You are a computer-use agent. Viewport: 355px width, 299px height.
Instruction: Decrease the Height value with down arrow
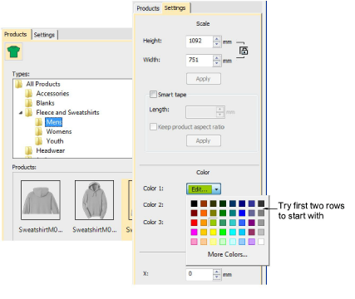pos(217,44)
